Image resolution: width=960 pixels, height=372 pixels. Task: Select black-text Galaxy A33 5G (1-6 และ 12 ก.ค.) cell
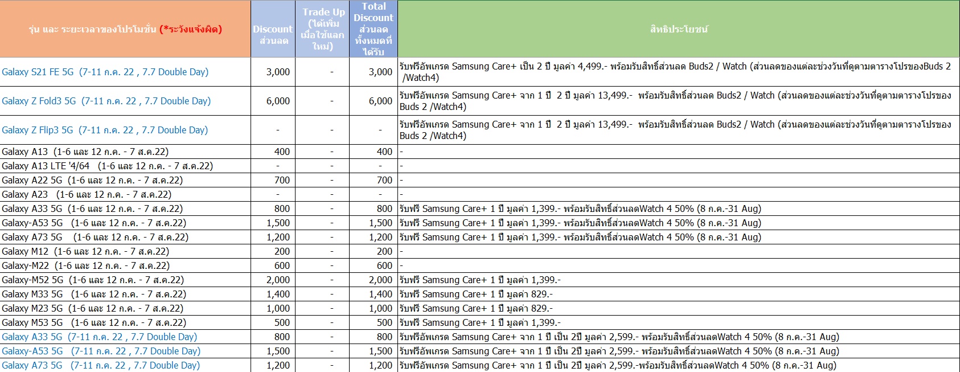click(x=125, y=209)
